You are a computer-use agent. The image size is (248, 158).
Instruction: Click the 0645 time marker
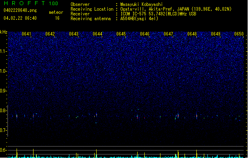[121, 34]
